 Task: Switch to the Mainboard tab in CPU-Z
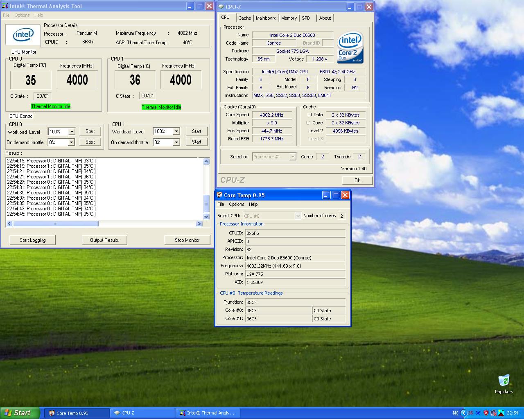[x=266, y=18]
